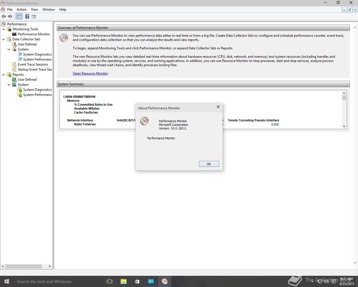Click the Reports node icon

(x=9, y=75)
